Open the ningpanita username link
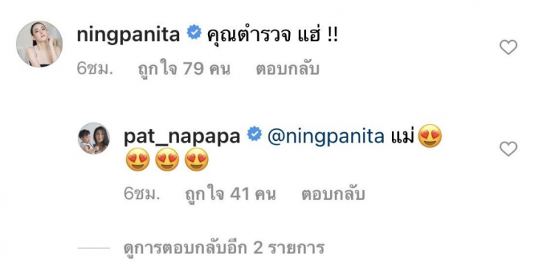The width and height of the screenshot is (555, 274). click(128, 35)
